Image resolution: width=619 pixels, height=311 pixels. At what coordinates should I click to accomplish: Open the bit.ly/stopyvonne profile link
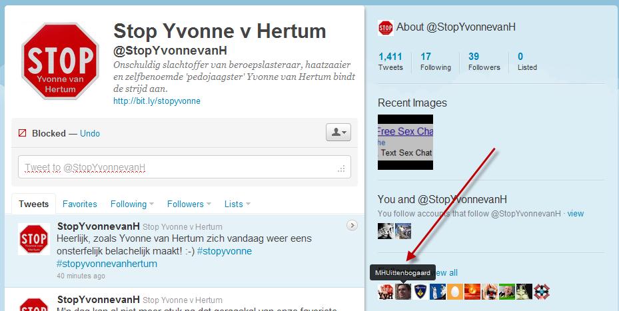point(157,101)
